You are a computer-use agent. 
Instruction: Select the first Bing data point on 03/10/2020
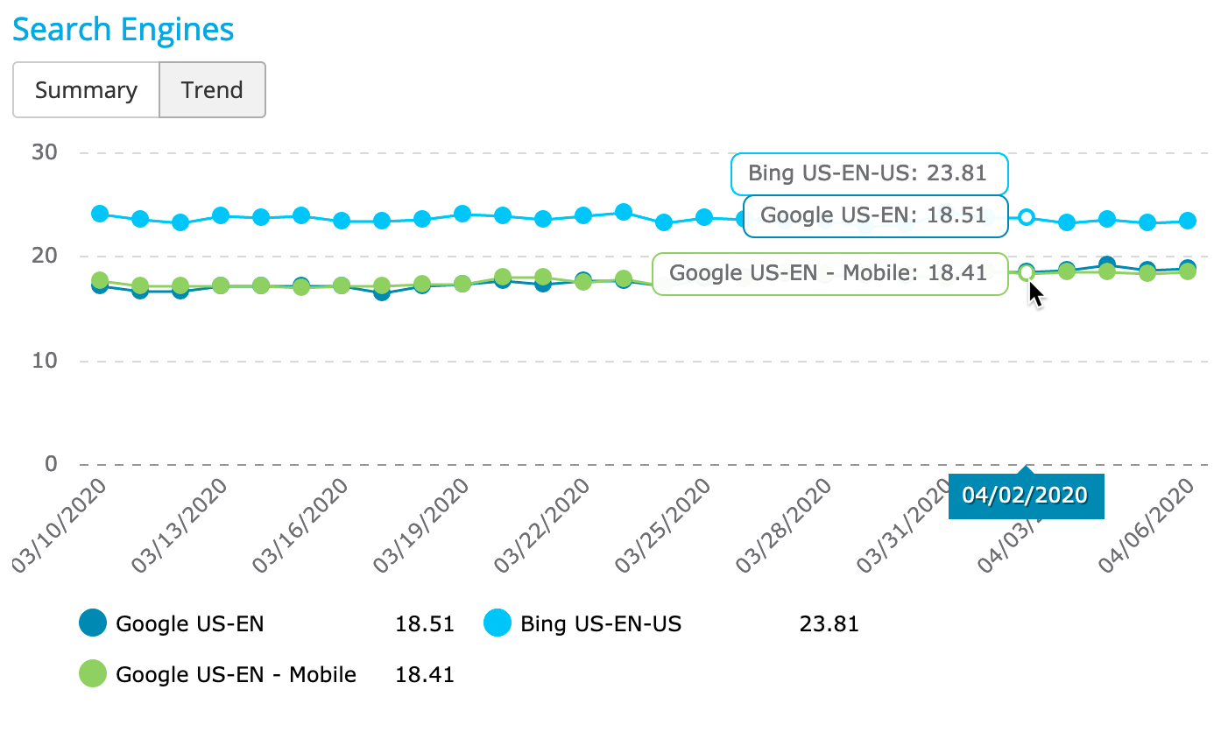98,213
